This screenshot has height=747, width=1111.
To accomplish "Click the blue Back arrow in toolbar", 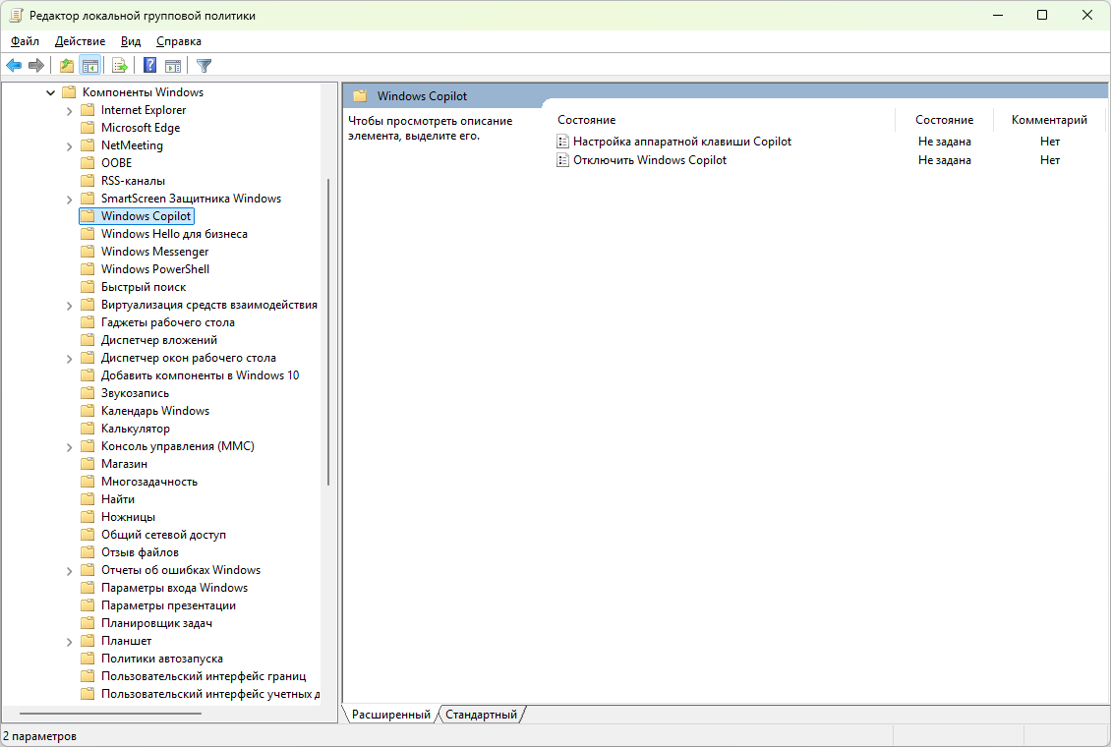I will click(x=14, y=66).
